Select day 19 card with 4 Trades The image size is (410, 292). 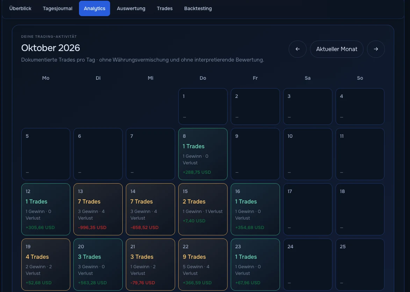[x=46, y=264]
